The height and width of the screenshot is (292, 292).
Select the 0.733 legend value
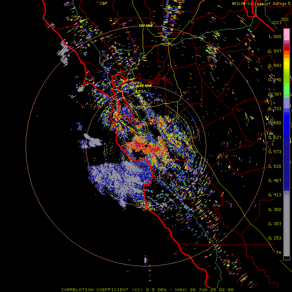(x=275, y=109)
